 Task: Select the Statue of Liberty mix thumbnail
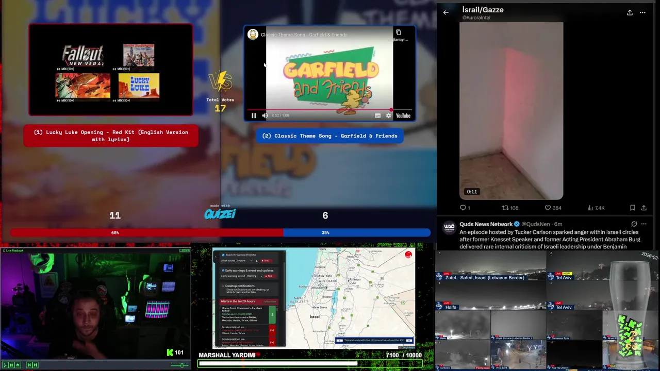point(83,87)
